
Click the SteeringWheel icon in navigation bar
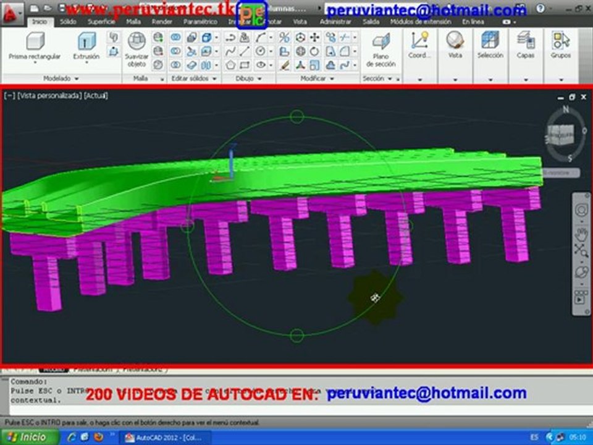581,210
